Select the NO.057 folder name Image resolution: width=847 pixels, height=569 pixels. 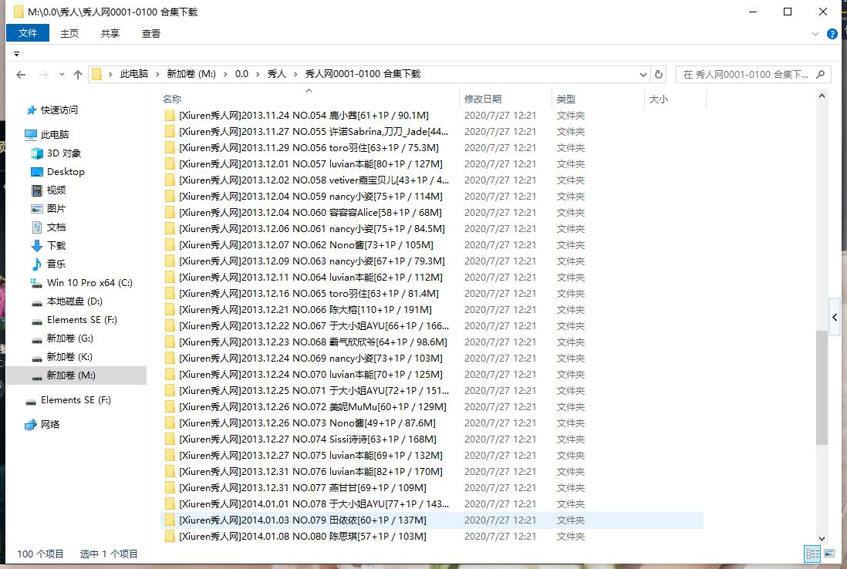click(311, 164)
